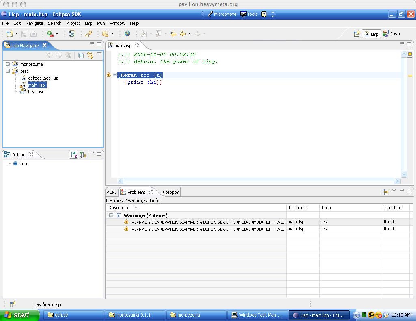Close the Lisp Navigator view tab

[45, 45]
